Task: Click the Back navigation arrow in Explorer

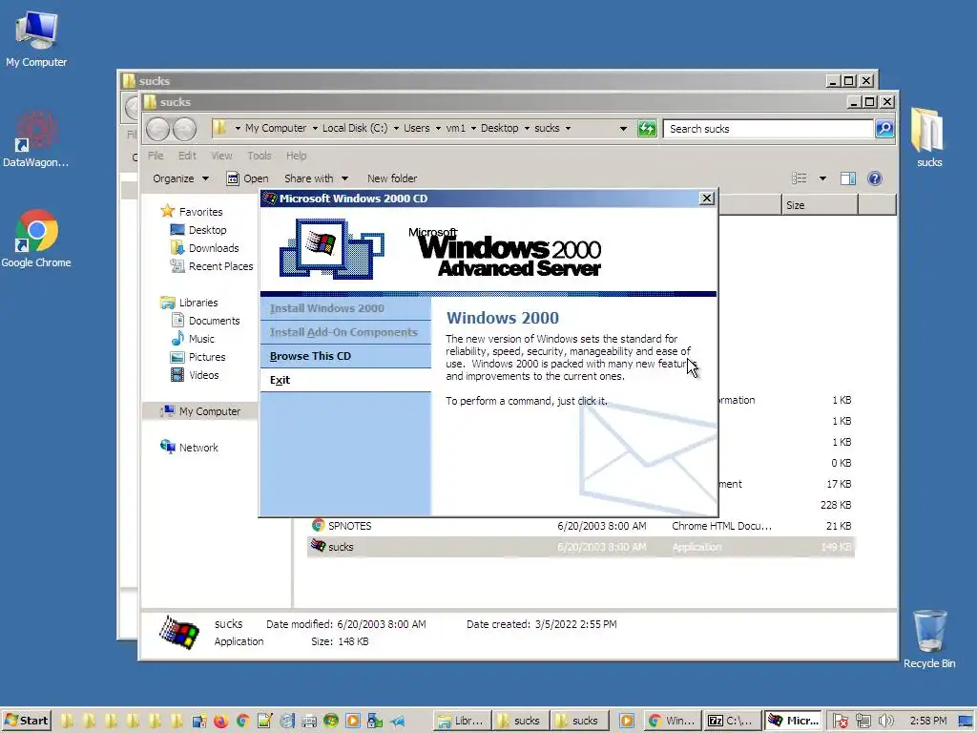Action: click(x=157, y=129)
